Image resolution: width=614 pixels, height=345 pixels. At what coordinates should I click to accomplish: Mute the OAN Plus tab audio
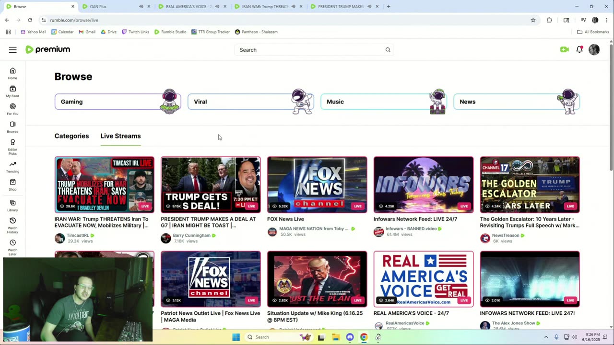point(141,7)
